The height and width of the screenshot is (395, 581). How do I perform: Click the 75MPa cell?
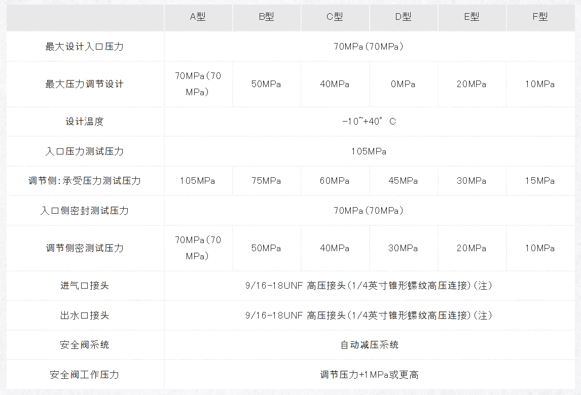[x=266, y=181]
